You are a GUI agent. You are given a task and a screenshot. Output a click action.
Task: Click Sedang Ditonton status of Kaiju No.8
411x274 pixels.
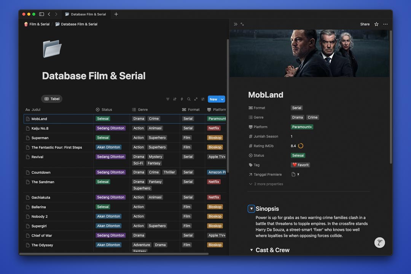(x=110, y=128)
